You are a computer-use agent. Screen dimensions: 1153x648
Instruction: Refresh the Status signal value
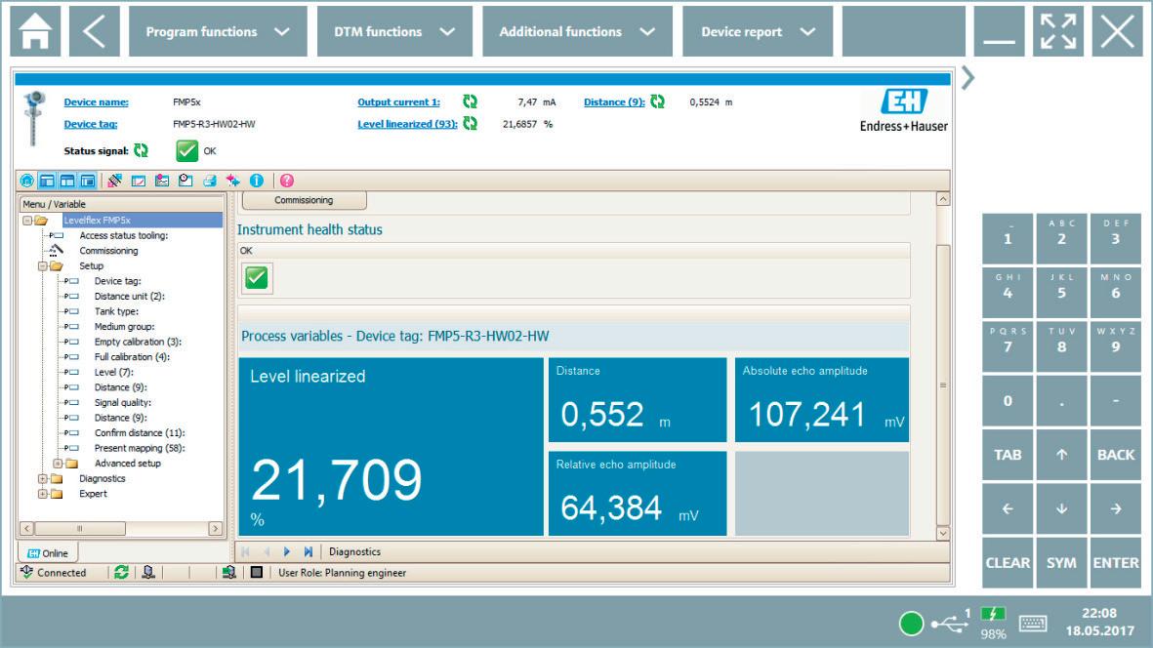141,150
